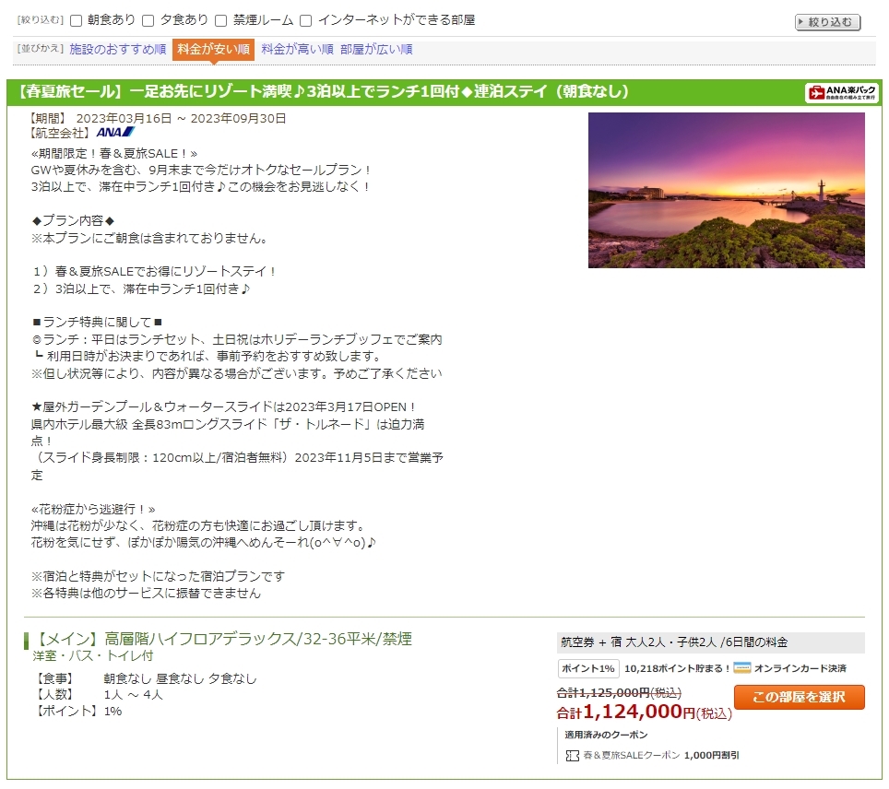
Task: Tick the インターネットができる部屋 checkbox
Action: [305, 21]
